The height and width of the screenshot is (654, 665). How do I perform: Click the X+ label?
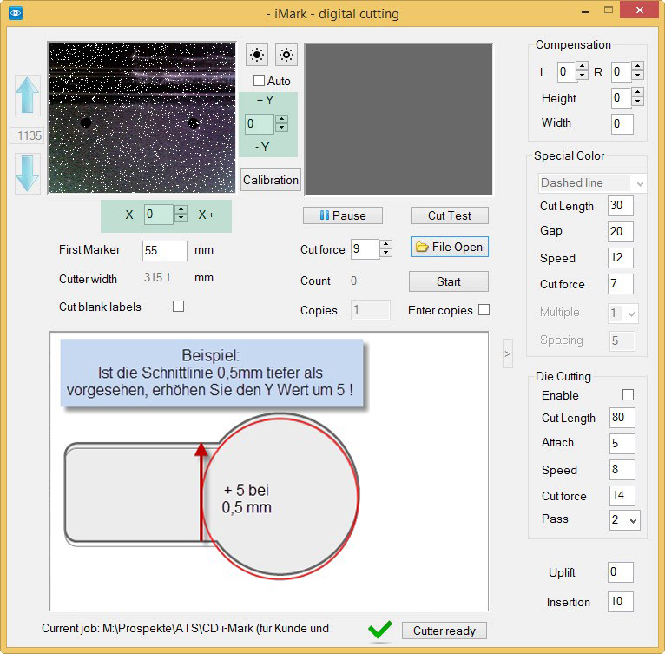coord(207,215)
